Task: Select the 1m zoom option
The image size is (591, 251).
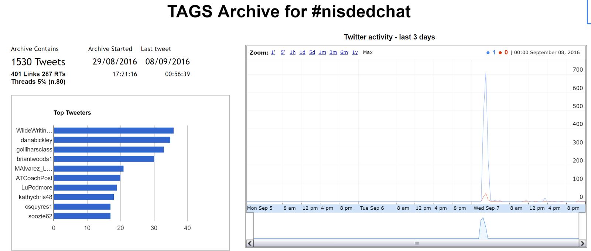Action: pyautogui.click(x=322, y=52)
